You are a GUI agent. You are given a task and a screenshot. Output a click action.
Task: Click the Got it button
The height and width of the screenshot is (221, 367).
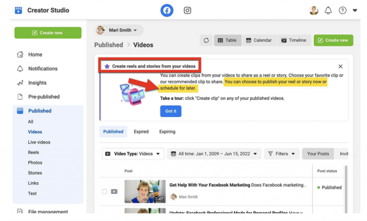click(171, 111)
